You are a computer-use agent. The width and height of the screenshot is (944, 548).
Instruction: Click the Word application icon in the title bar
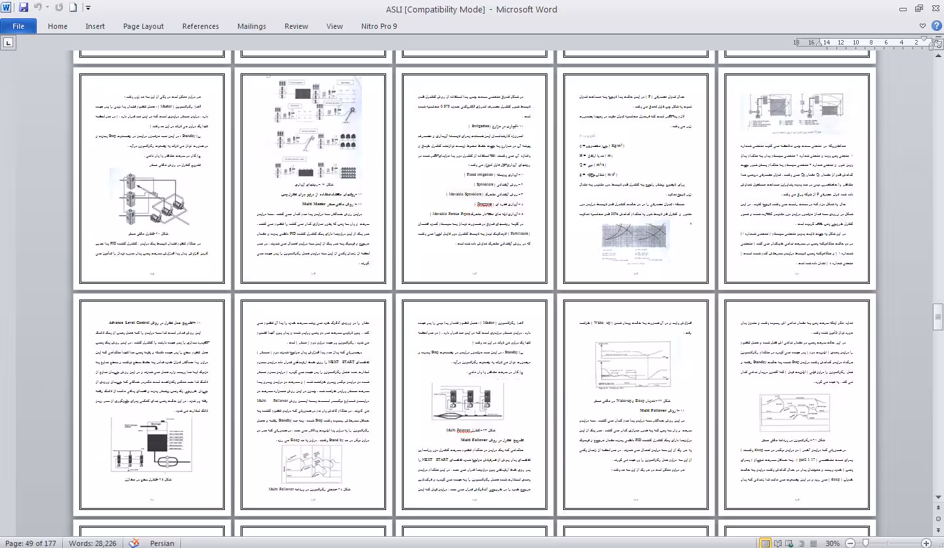coord(7,8)
